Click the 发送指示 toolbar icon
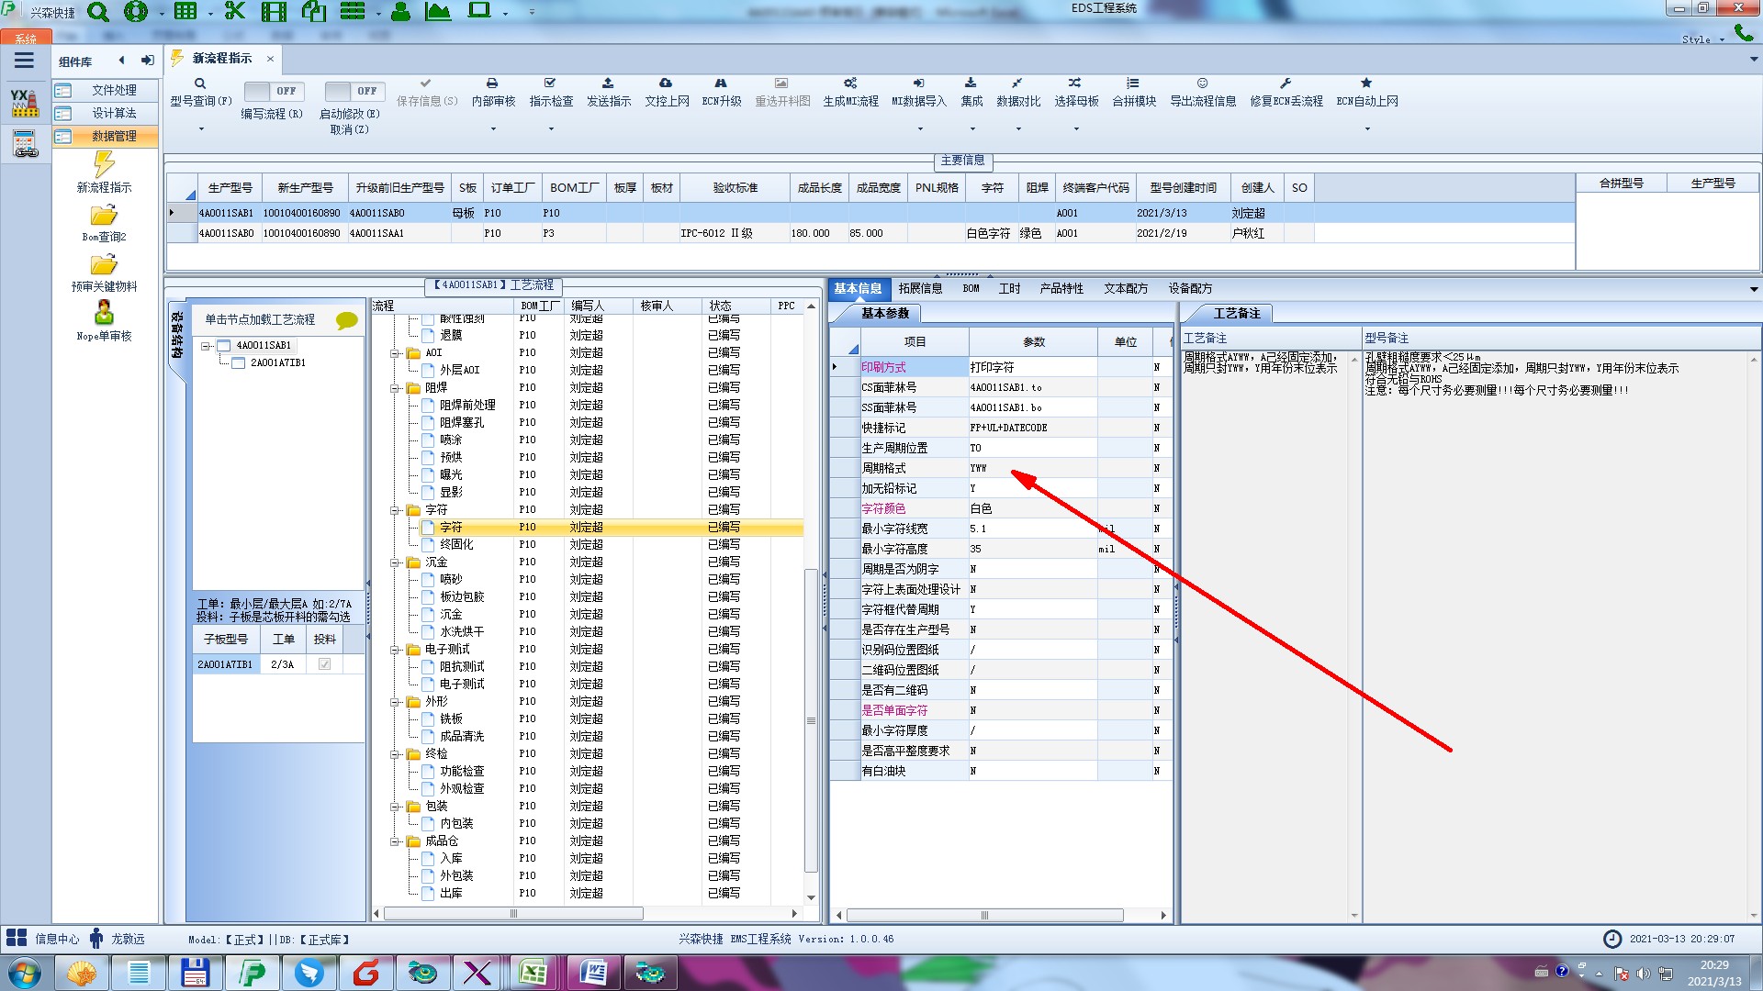The height and width of the screenshot is (991, 1763). point(608,84)
